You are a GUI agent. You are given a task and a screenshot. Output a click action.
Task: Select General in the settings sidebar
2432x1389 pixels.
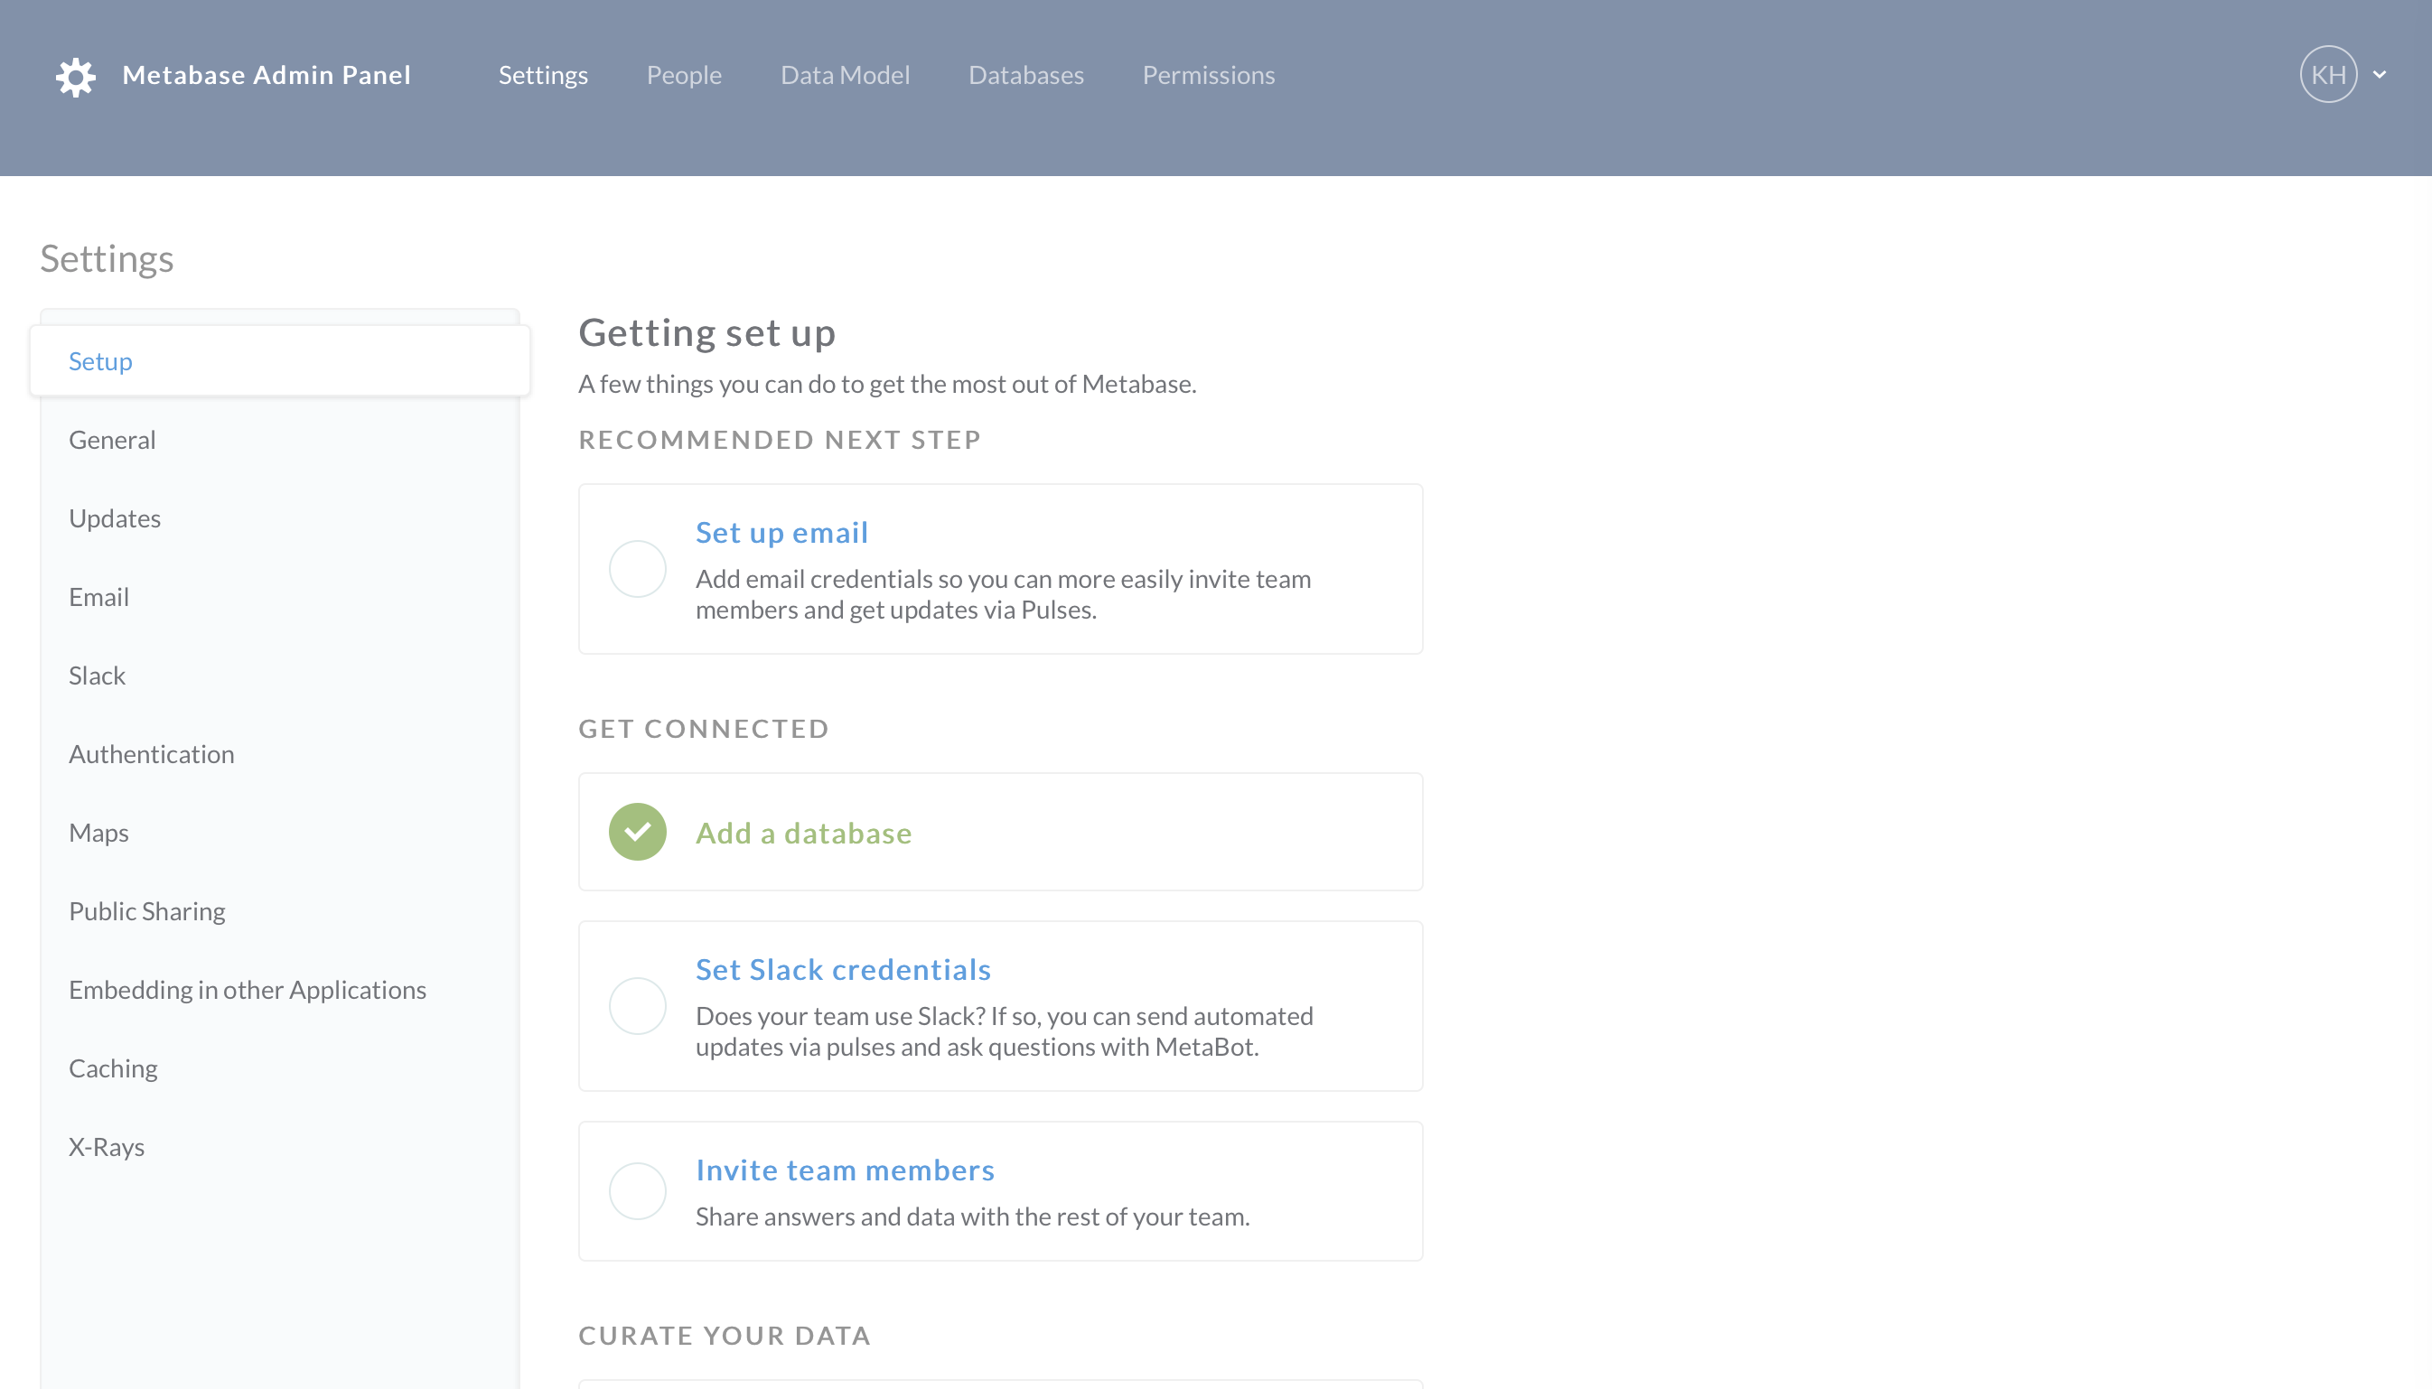112,440
